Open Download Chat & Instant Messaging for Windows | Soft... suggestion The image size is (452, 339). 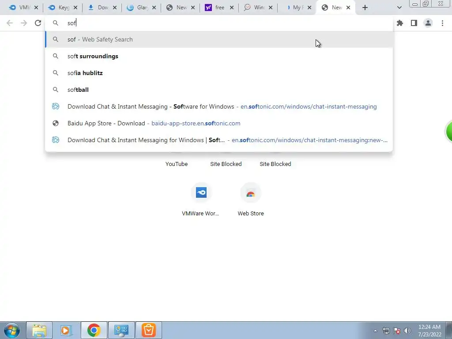click(219, 140)
